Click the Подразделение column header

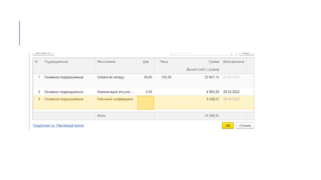[56, 62]
